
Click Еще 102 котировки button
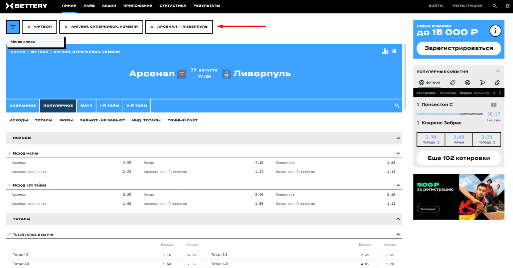(x=459, y=158)
